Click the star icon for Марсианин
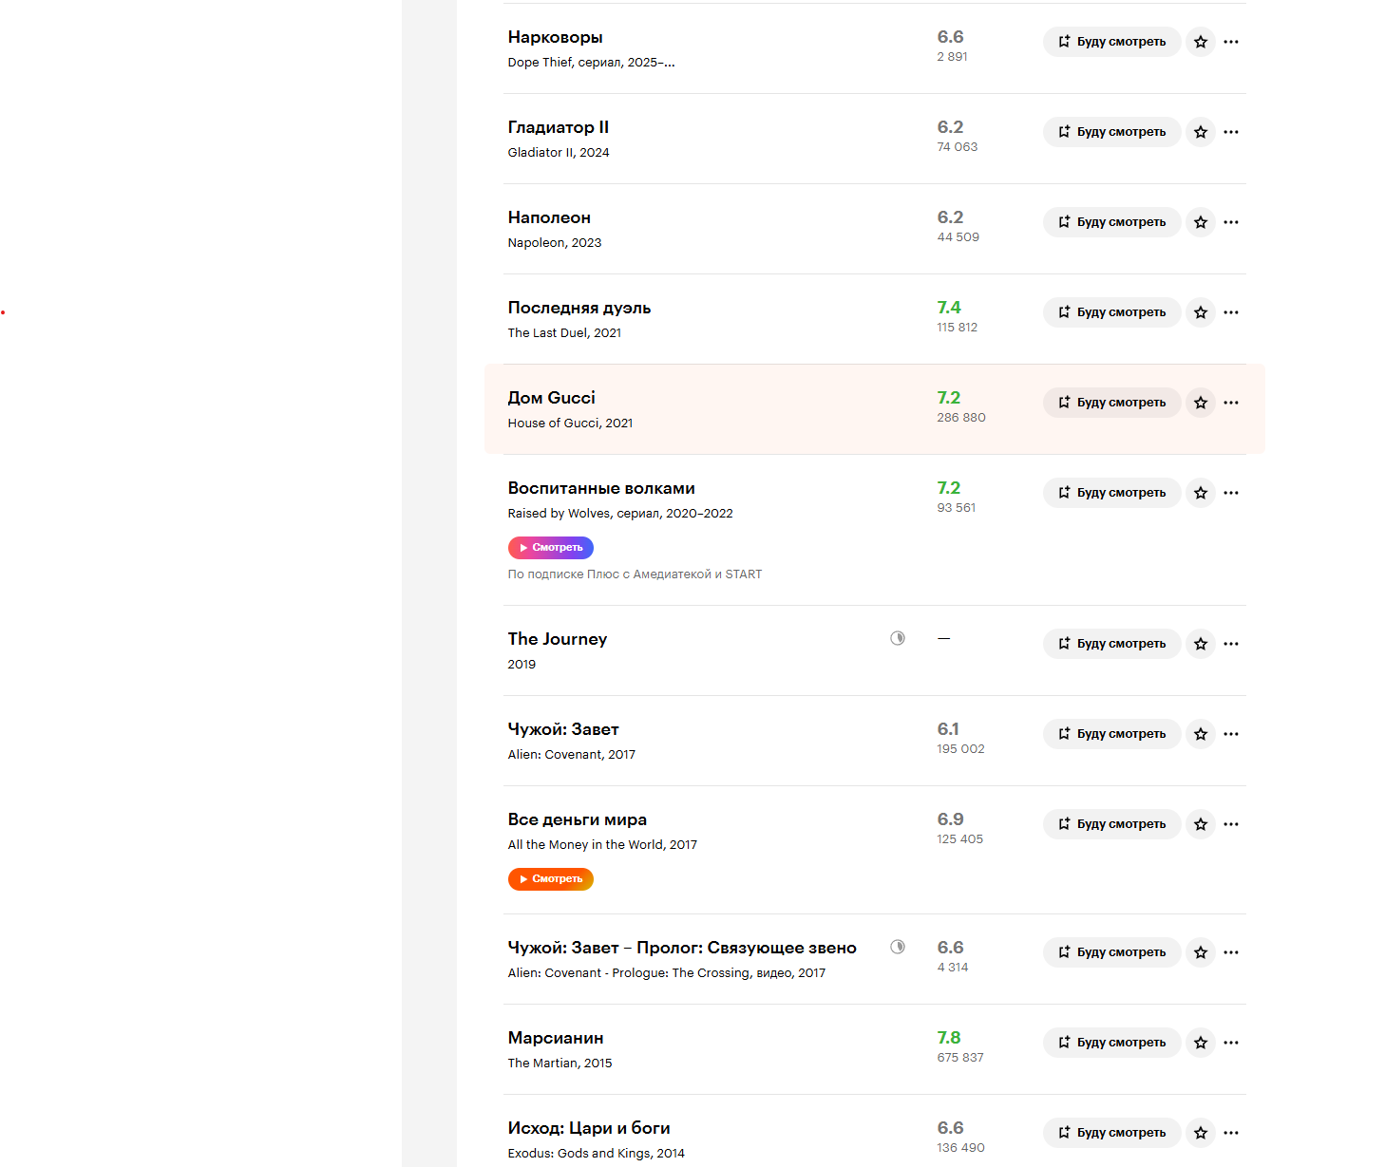This screenshot has width=1385, height=1167. click(x=1201, y=1043)
